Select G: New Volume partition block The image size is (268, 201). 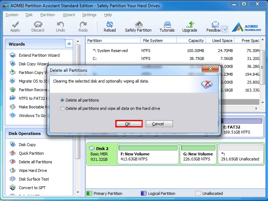coord(198,154)
